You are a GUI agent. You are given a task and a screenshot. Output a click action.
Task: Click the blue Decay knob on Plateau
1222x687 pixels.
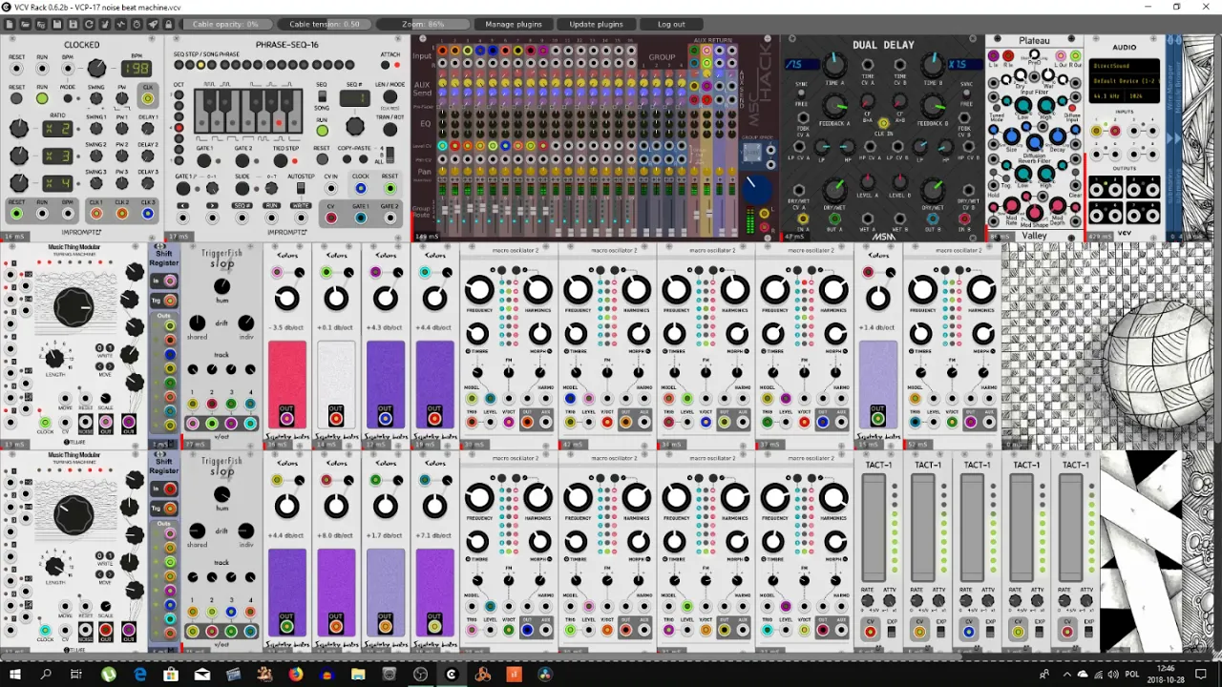(1057, 135)
